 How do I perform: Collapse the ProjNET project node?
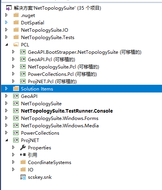(7, 140)
